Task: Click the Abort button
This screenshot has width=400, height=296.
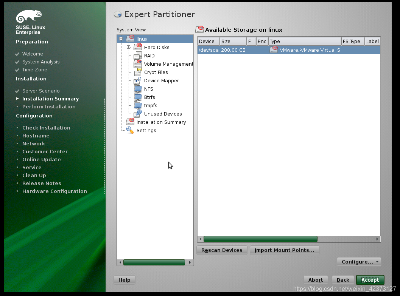Action: 316,280
